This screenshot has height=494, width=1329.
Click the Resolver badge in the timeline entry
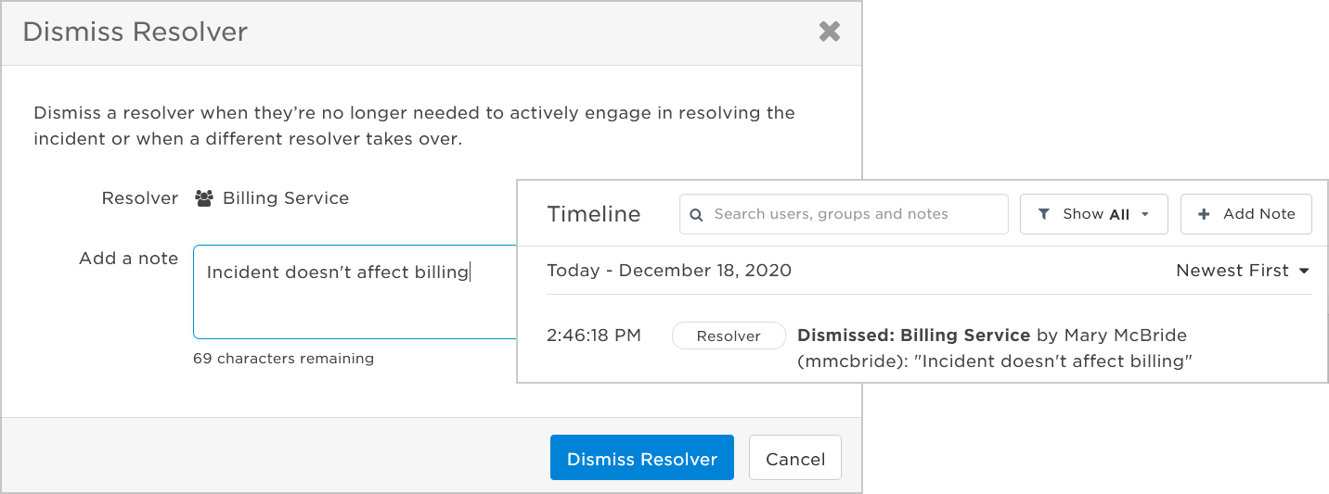729,336
